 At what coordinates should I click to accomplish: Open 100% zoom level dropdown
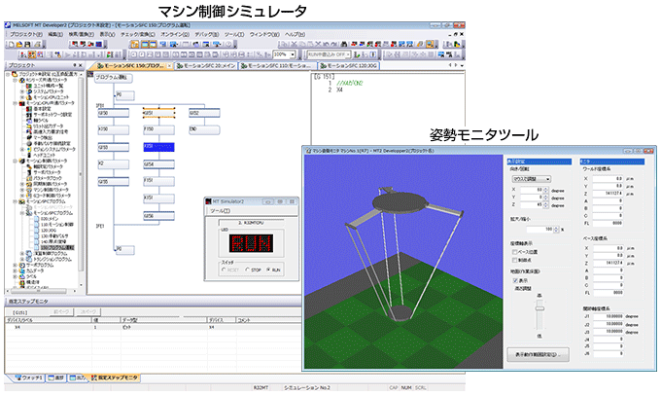[293, 54]
